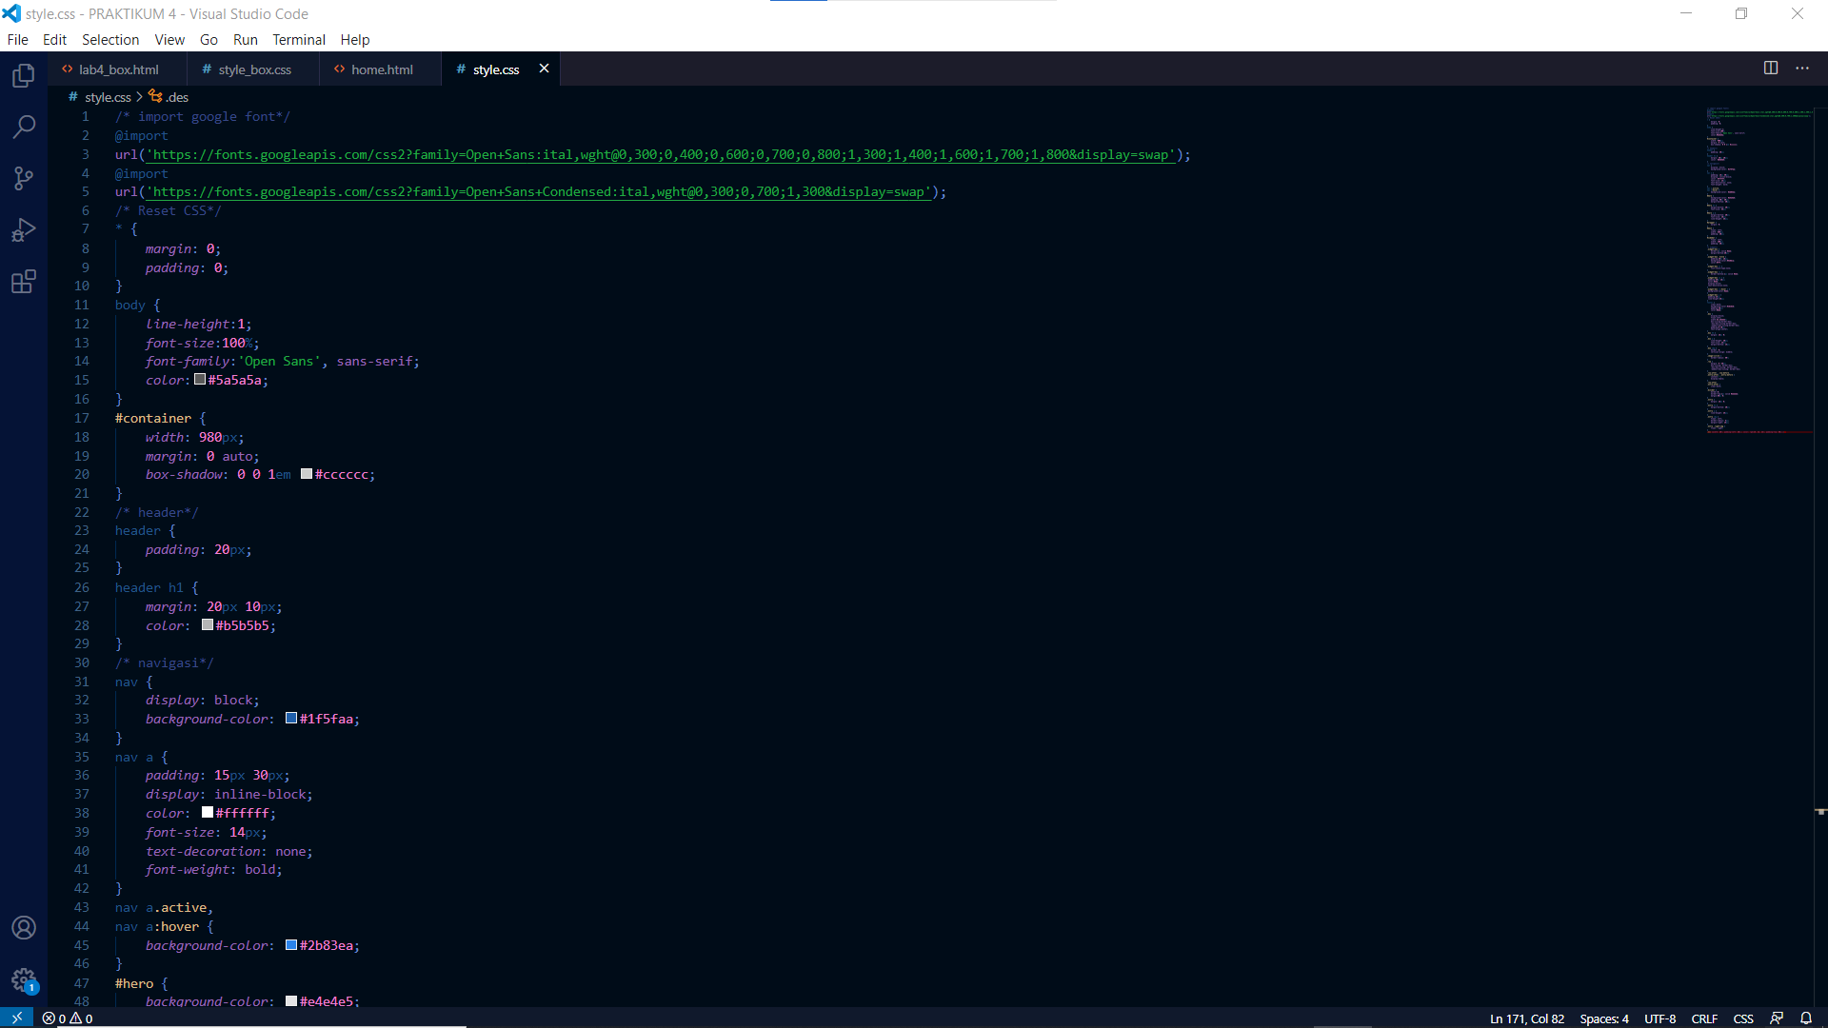Open the Help menu
Image resolution: width=1828 pixels, height=1028 pixels.
coord(355,40)
